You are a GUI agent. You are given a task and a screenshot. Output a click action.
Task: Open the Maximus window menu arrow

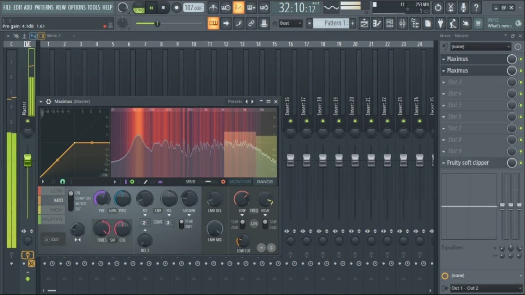[41, 102]
